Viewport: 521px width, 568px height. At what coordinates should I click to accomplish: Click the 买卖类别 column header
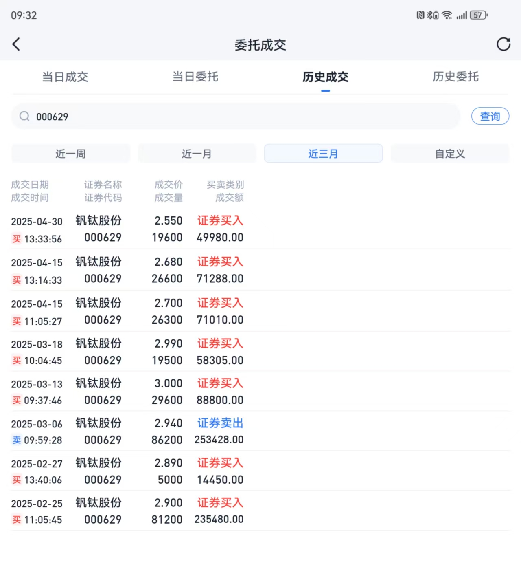coord(225,185)
